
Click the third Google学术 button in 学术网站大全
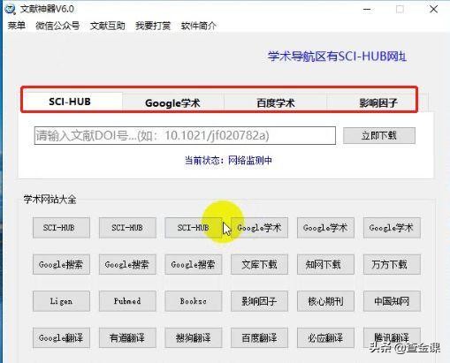pos(392,228)
